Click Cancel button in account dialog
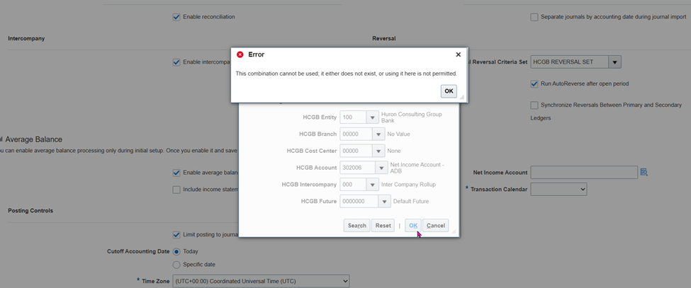 [435, 226]
